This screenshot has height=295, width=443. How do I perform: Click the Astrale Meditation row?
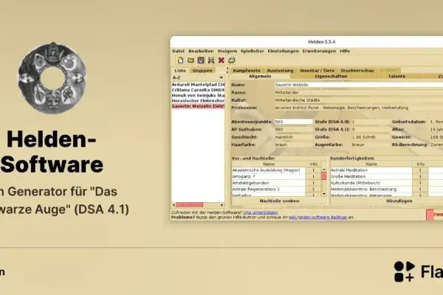tap(371, 170)
